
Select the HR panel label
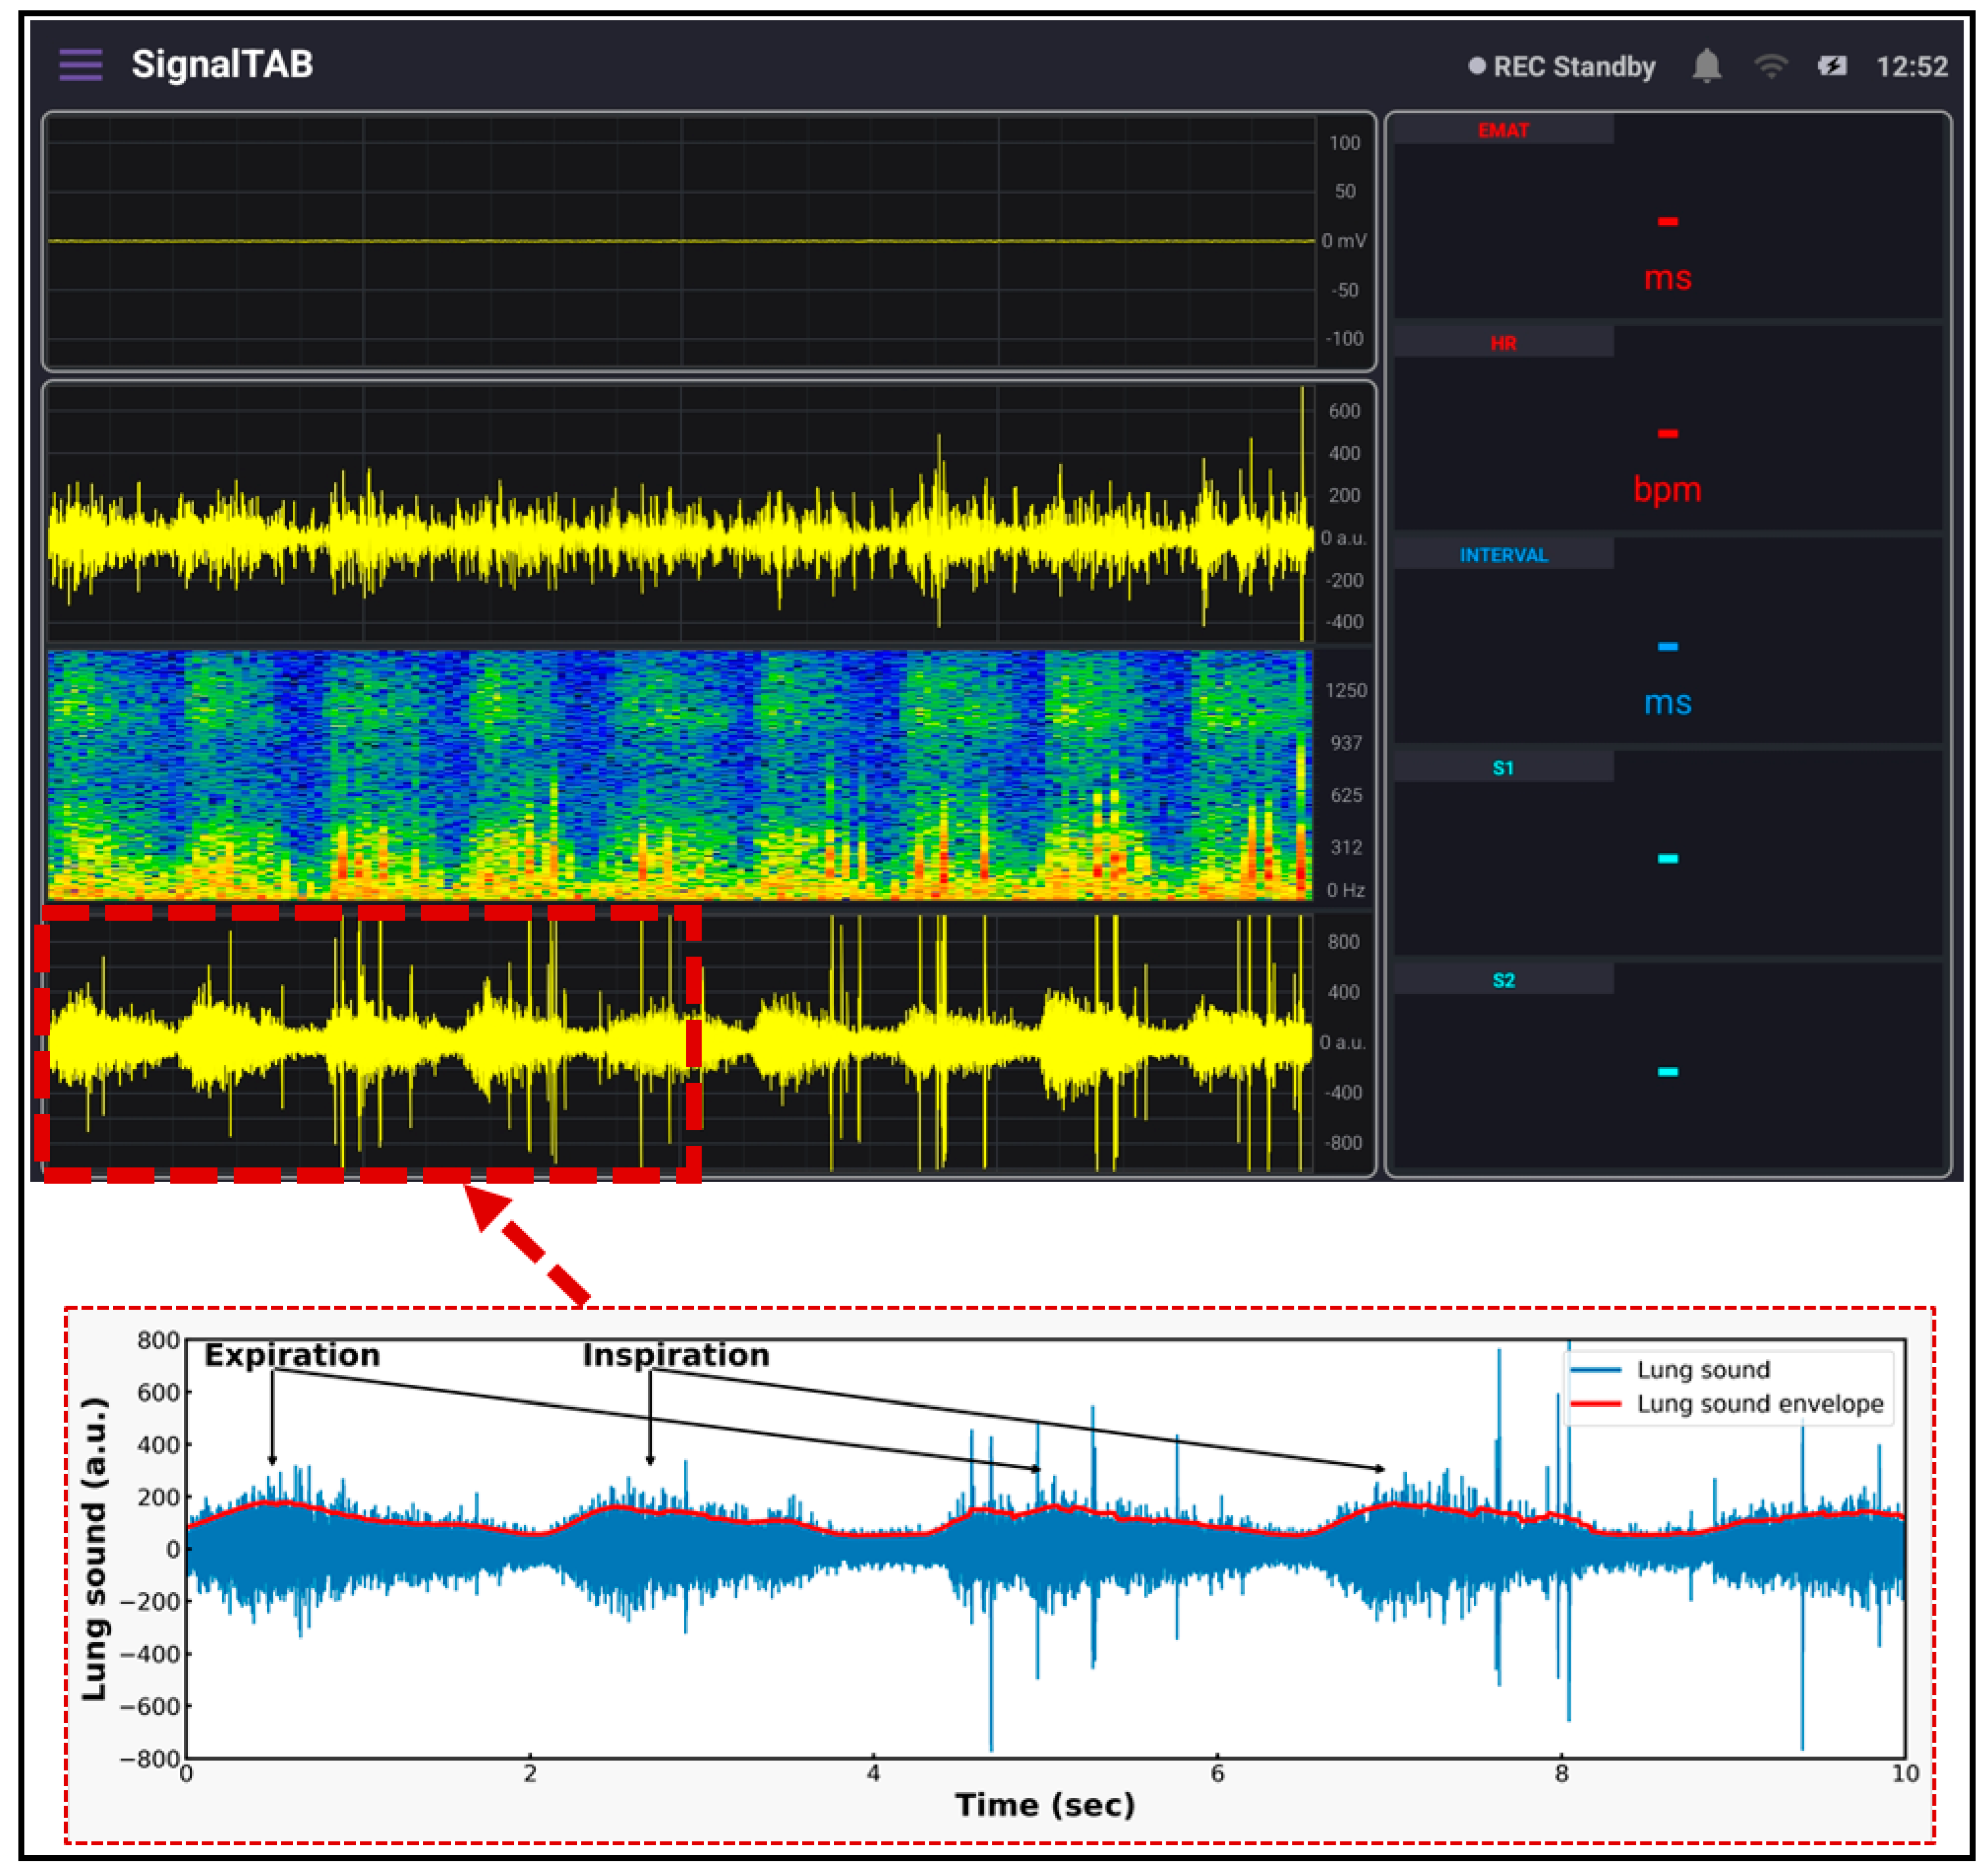(x=1503, y=343)
